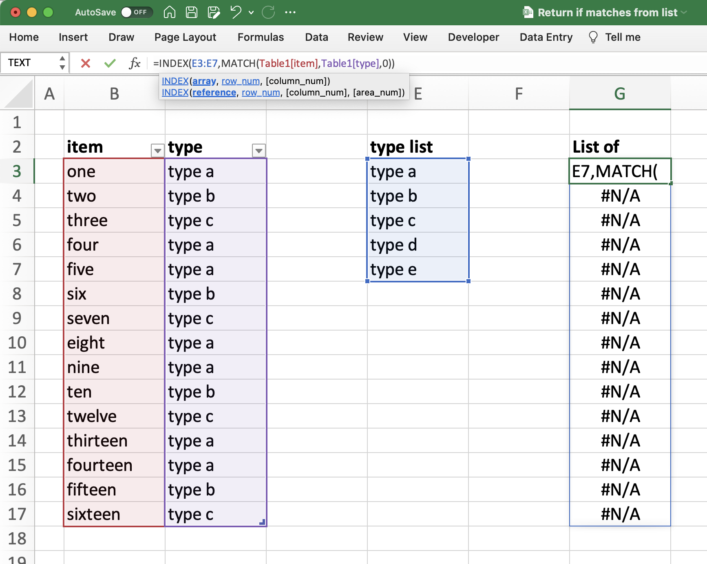Viewport: 707px width, 564px height.
Task: Click the Tell me lightbulb icon
Action: coord(593,37)
